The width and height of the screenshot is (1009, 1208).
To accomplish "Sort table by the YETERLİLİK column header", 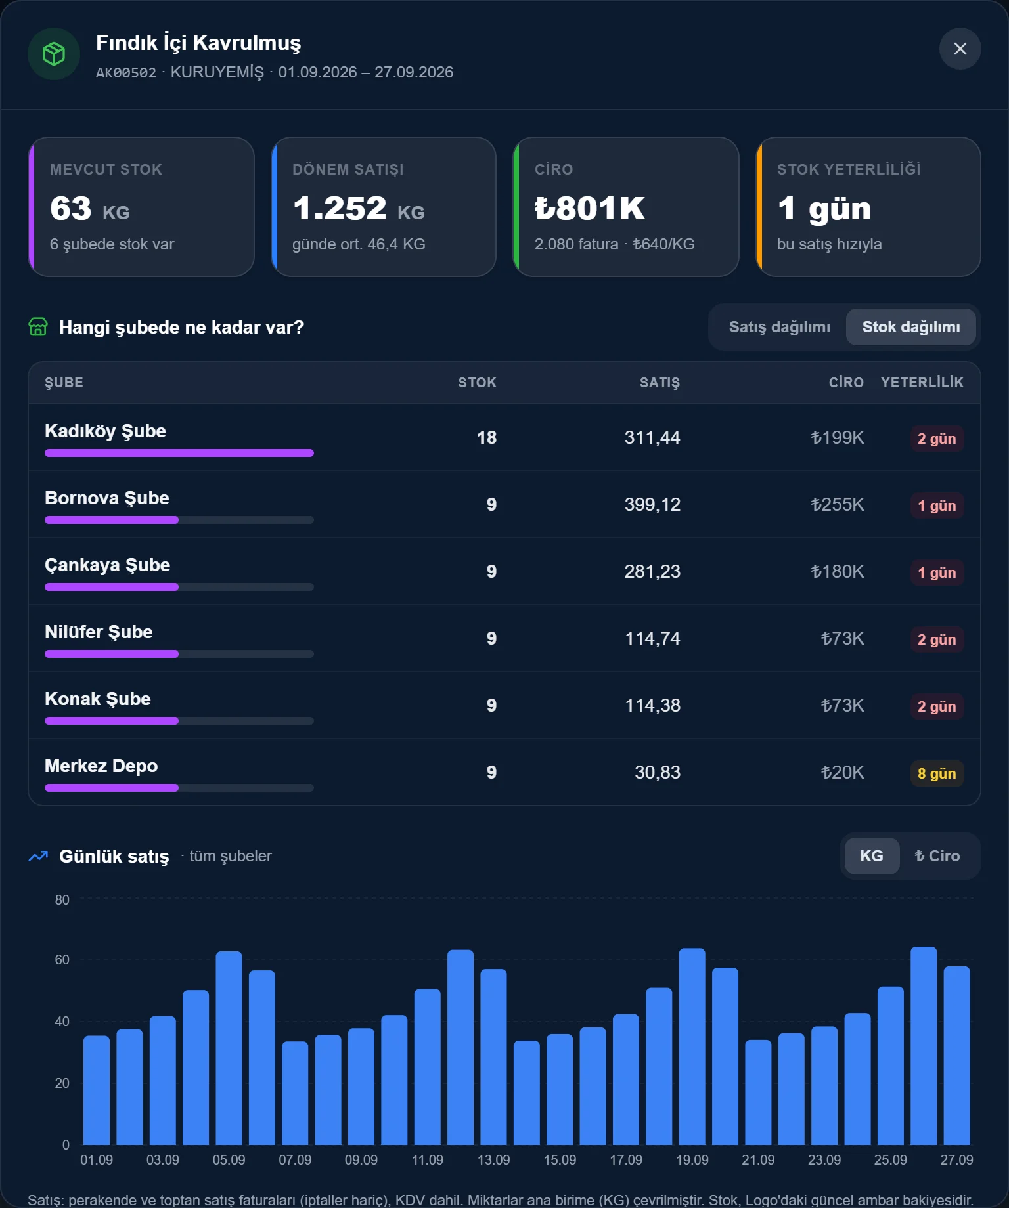I will coord(922,383).
